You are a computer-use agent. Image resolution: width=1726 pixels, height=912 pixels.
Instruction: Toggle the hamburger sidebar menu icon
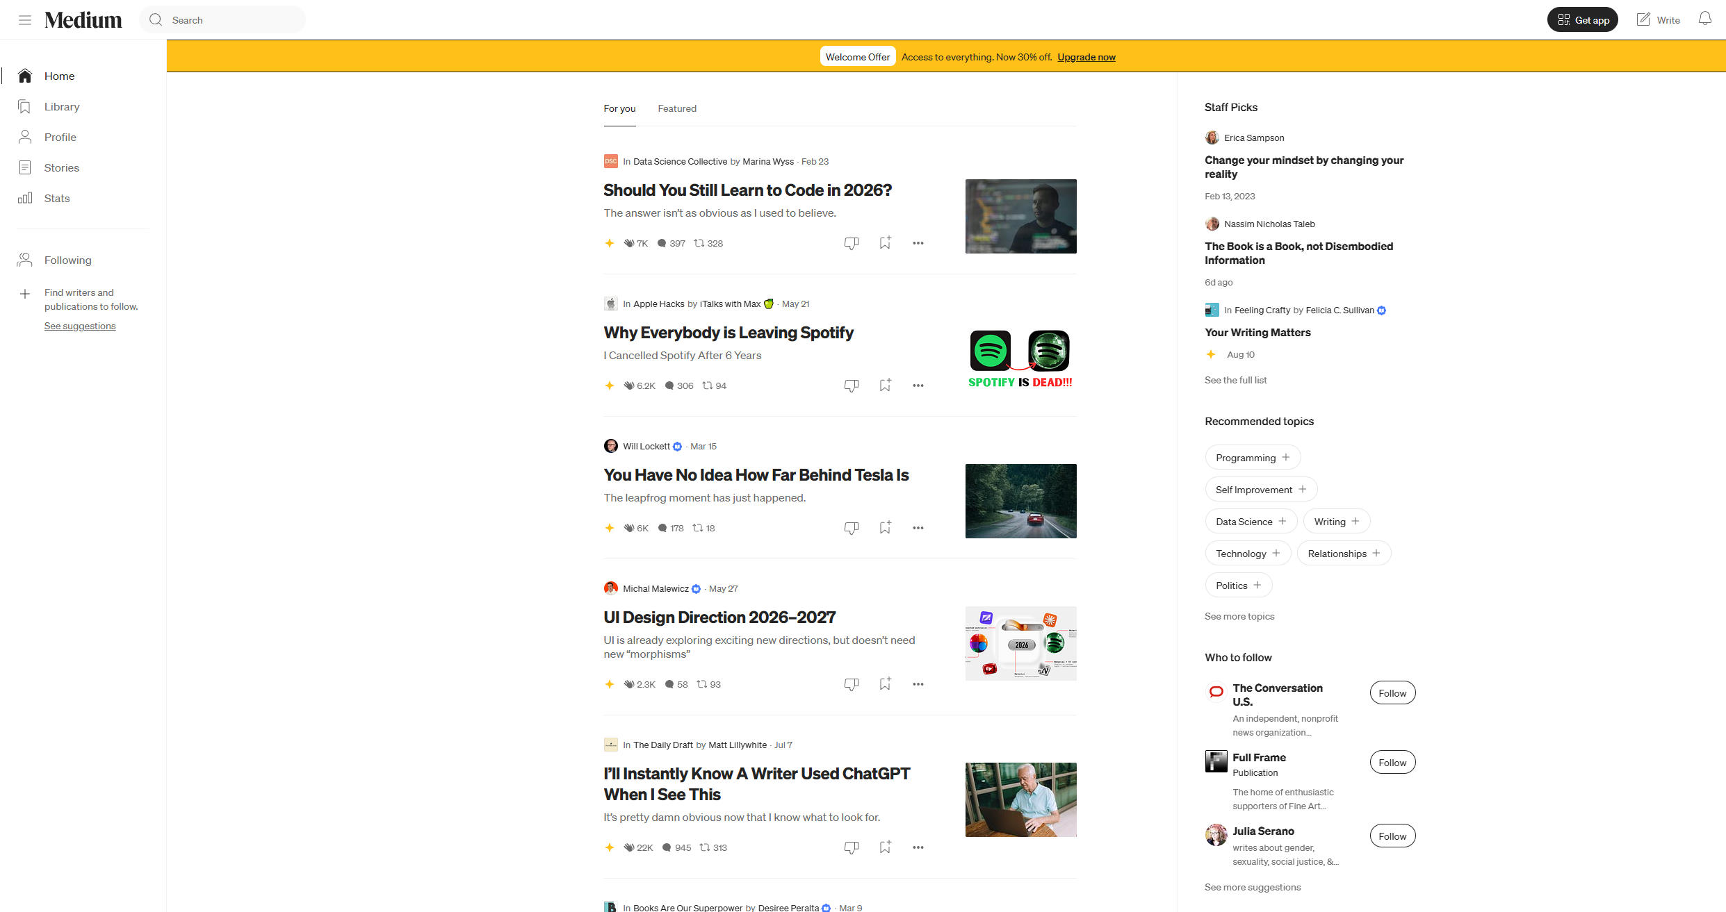tap(25, 20)
